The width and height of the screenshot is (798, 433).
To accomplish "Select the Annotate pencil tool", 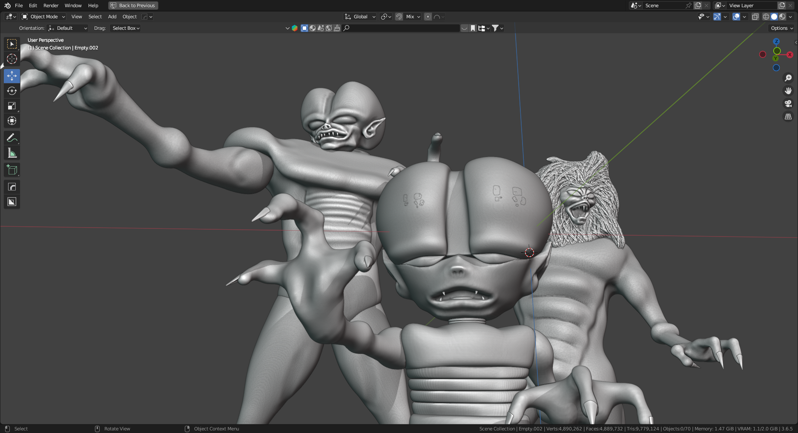I will pos(12,138).
